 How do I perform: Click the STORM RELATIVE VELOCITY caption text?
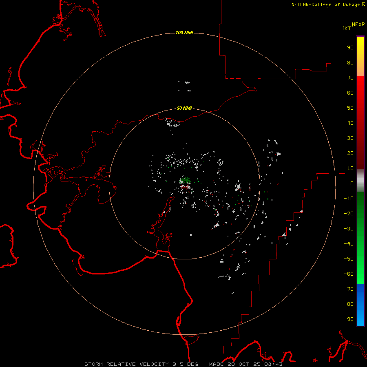[x=128, y=364]
